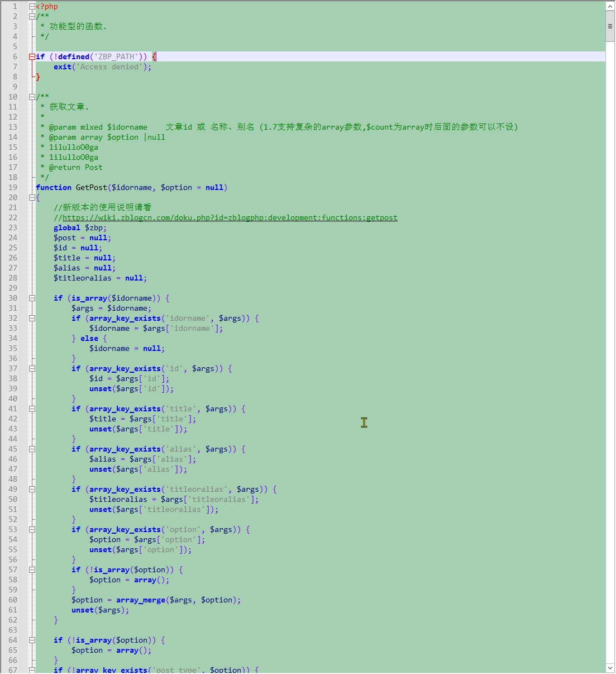Click the scrollbar down arrow
616x674 pixels.
click(610, 668)
